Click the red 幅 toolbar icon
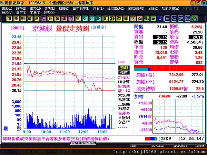The image size is (207, 155). [64, 19]
